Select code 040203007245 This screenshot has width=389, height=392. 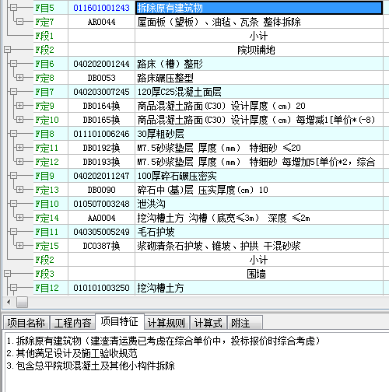click(x=101, y=92)
